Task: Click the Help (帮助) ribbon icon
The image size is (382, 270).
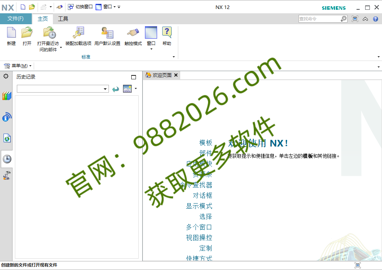Action: point(167,36)
